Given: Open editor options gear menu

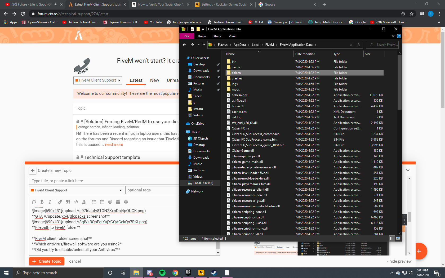Looking at the screenshot, I should 126,202.
